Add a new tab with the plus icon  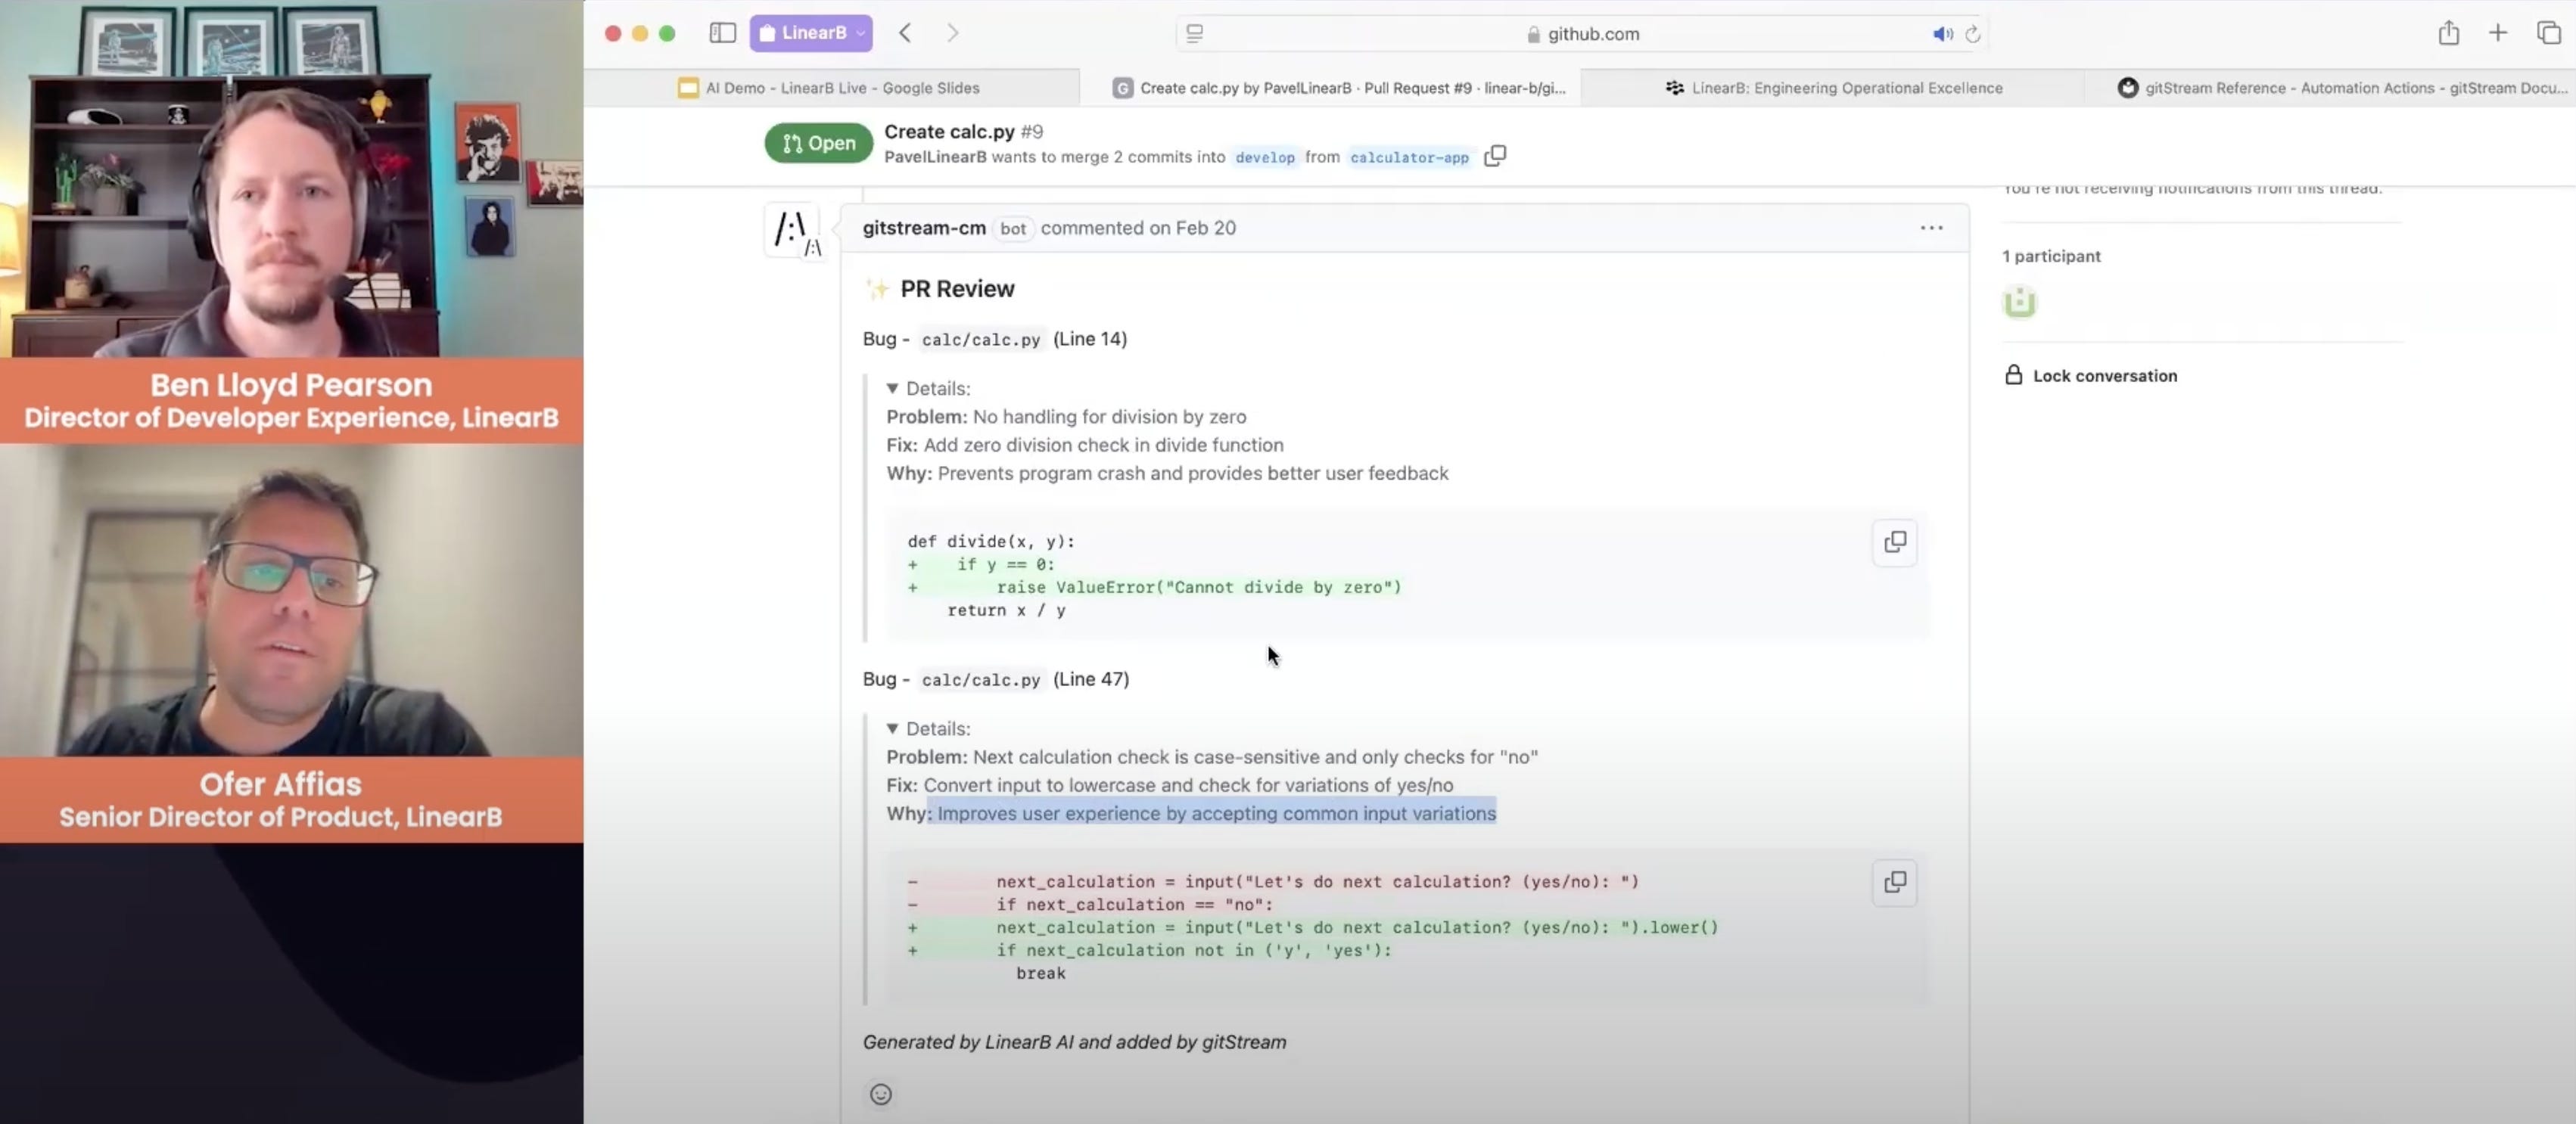2498,33
